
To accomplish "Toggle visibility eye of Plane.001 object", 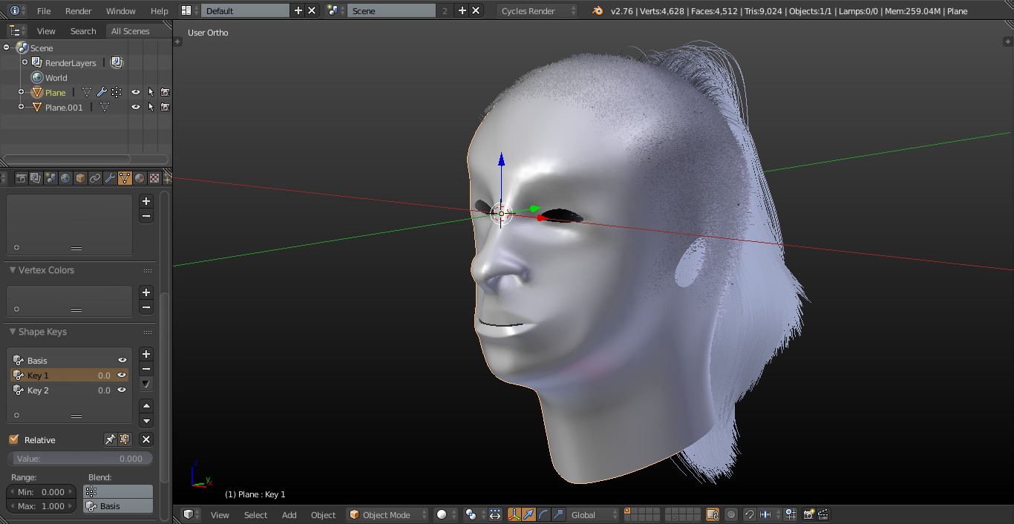I will coord(136,108).
